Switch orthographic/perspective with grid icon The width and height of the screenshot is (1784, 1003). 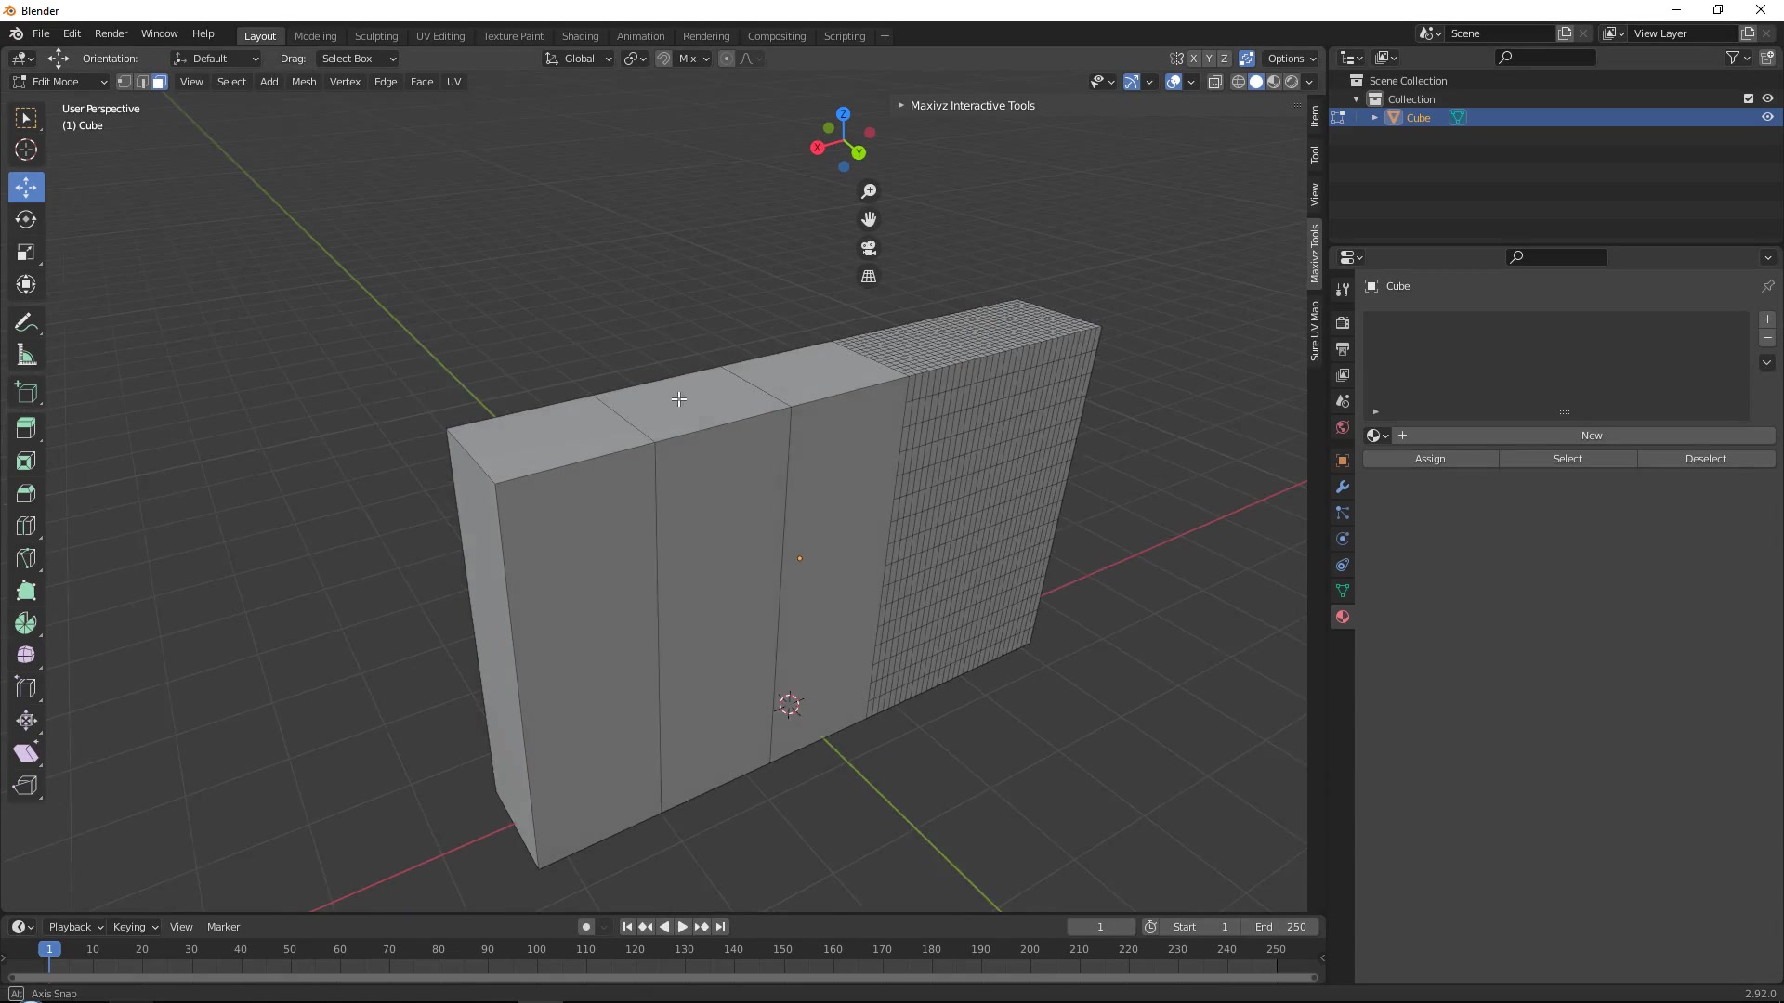[869, 277]
